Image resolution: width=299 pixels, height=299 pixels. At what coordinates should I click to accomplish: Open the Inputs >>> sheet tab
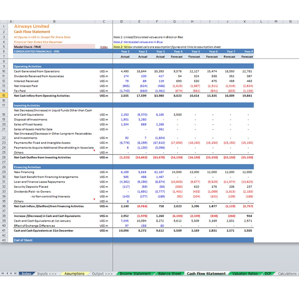47,274
